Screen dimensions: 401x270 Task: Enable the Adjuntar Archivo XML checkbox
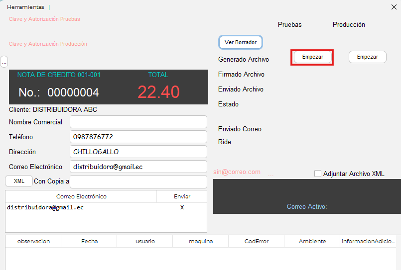(x=318, y=174)
